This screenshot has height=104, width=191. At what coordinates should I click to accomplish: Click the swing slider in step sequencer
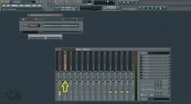[x=67, y=20]
